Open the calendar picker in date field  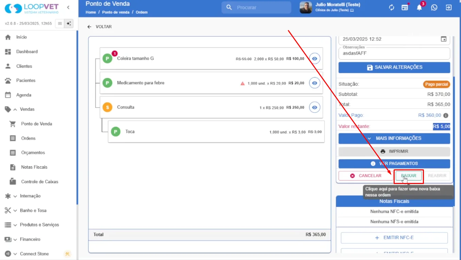(x=444, y=39)
